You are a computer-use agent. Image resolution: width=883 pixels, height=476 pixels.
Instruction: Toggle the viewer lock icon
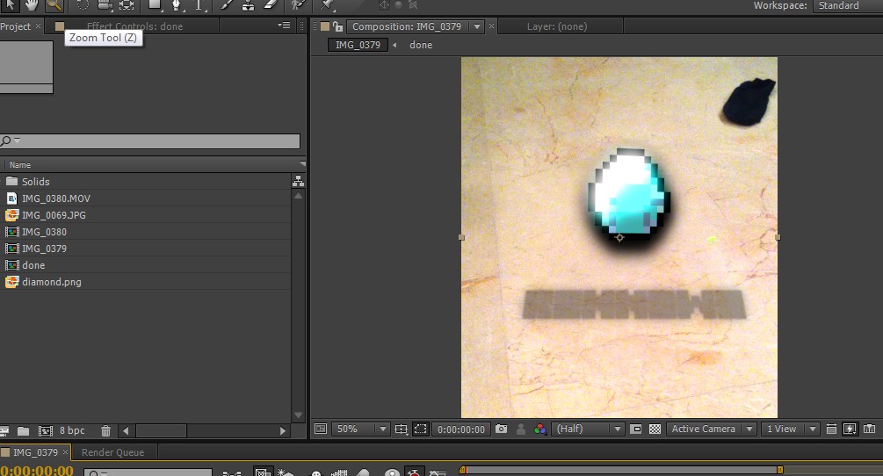pyautogui.click(x=337, y=26)
